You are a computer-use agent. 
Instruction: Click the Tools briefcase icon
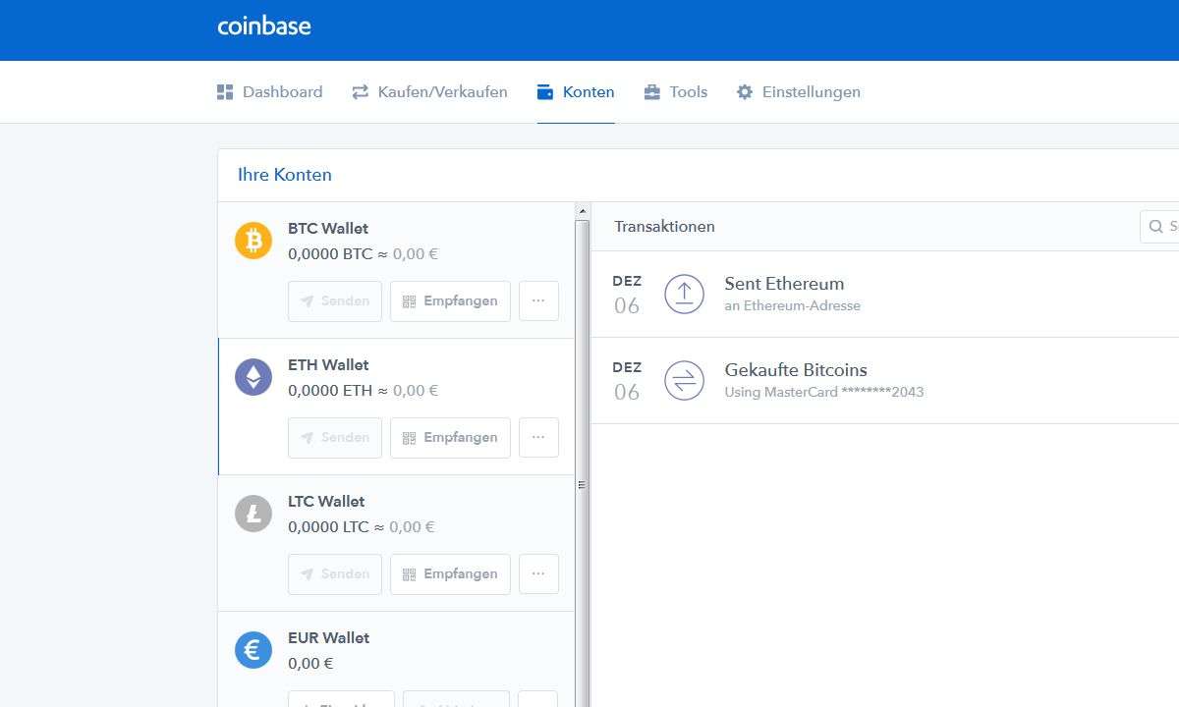click(652, 92)
